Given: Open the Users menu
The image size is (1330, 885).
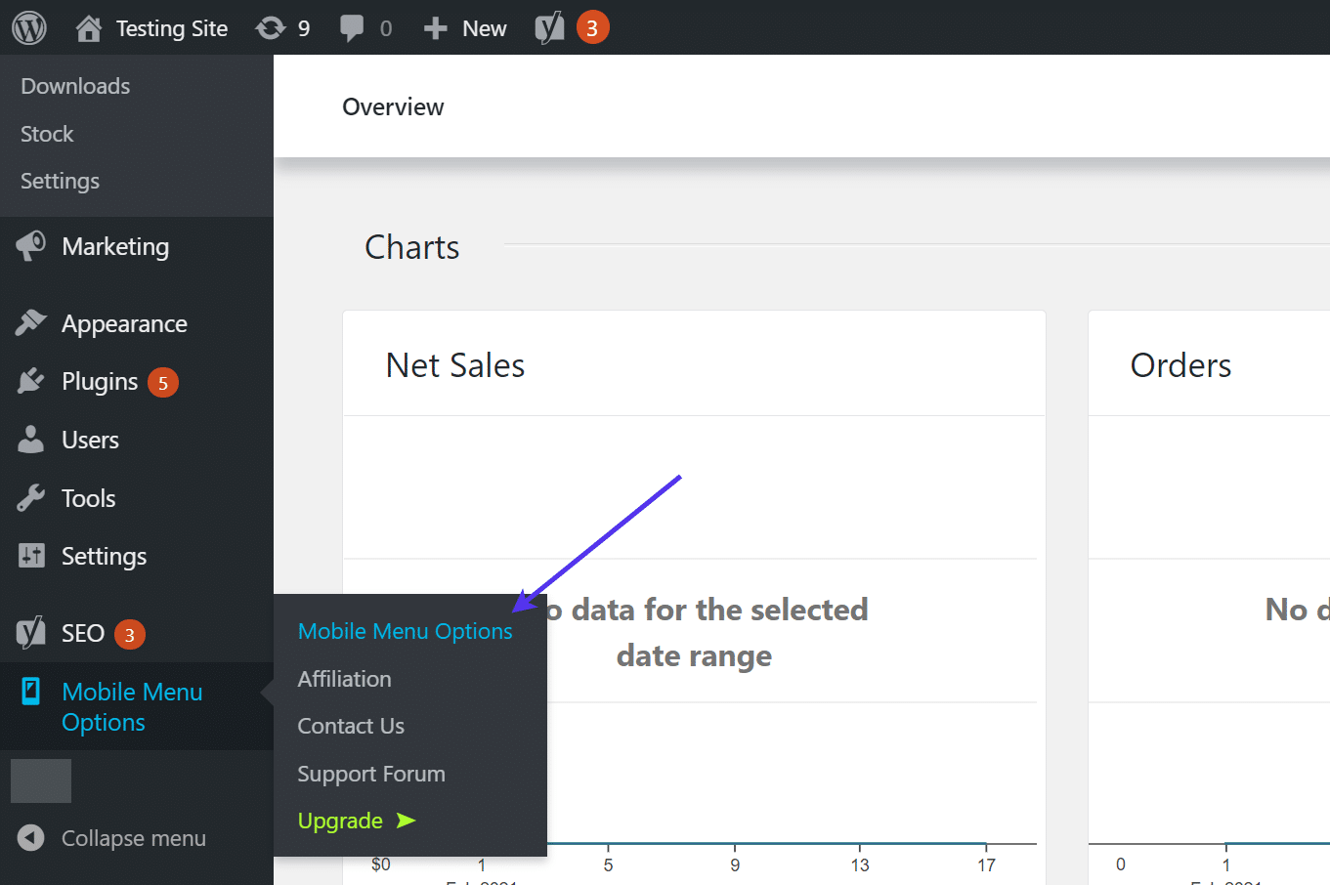Looking at the screenshot, I should [x=90, y=440].
